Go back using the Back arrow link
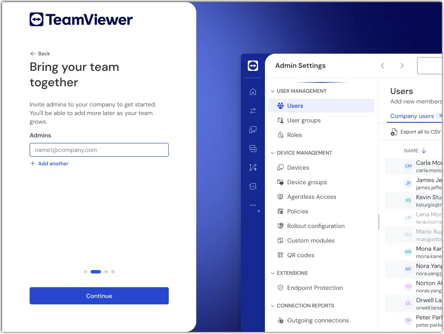The image size is (444, 334). pos(40,54)
